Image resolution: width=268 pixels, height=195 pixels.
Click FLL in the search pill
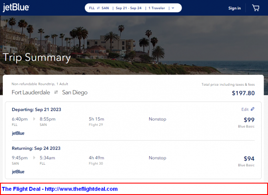[x=92, y=8]
